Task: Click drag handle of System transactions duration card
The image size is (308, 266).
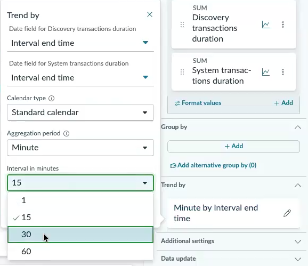Action: tap(182, 72)
